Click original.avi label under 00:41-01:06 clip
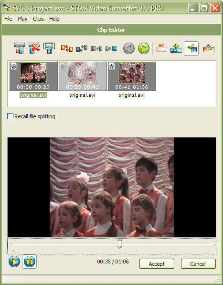The image size is (223, 285). (x=132, y=95)
